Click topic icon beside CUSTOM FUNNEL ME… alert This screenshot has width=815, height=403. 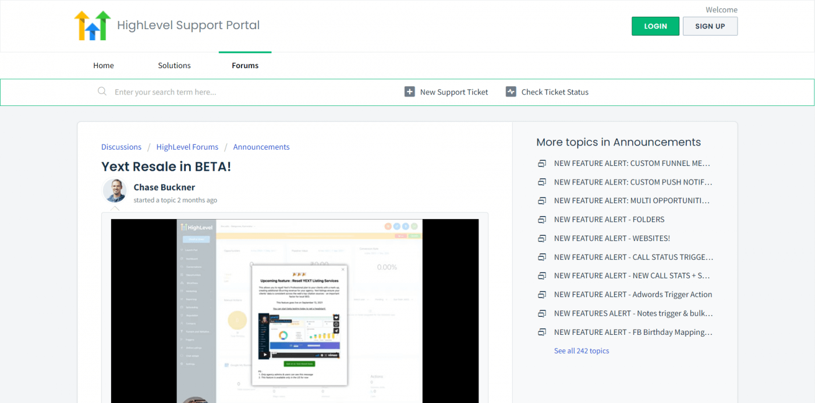tap(542, 163)
